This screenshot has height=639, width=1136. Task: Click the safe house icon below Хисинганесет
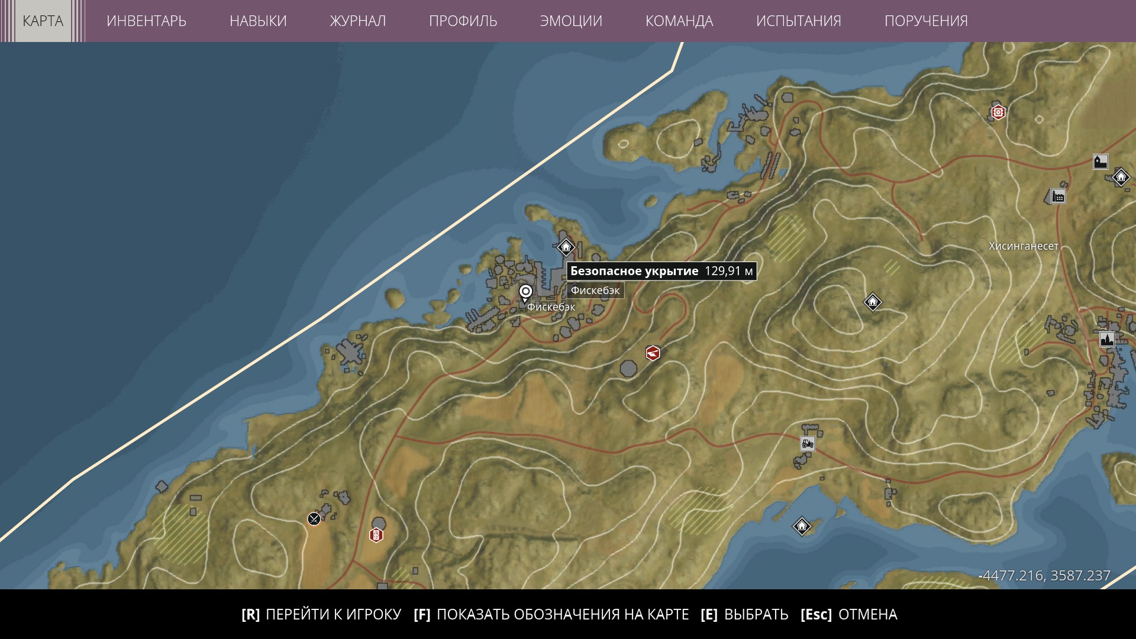point(873,302)
